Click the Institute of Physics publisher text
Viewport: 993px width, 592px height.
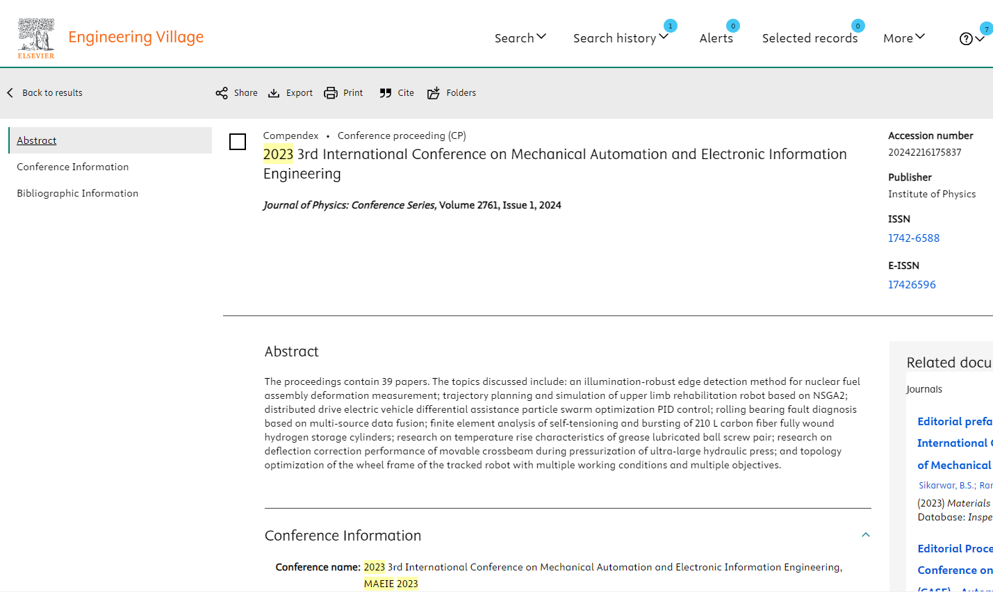pyautogui.click(x=932, y=194)
